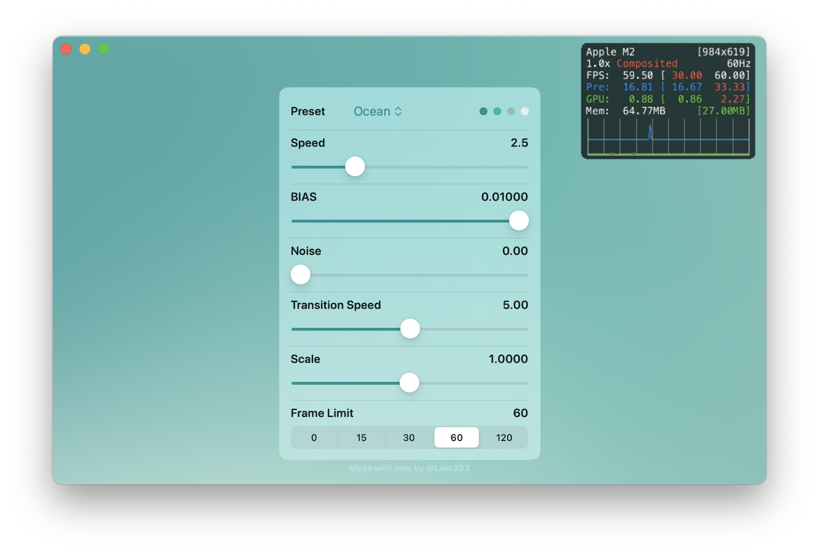Click the performance graph in the stats overlay

click(668, 137)
